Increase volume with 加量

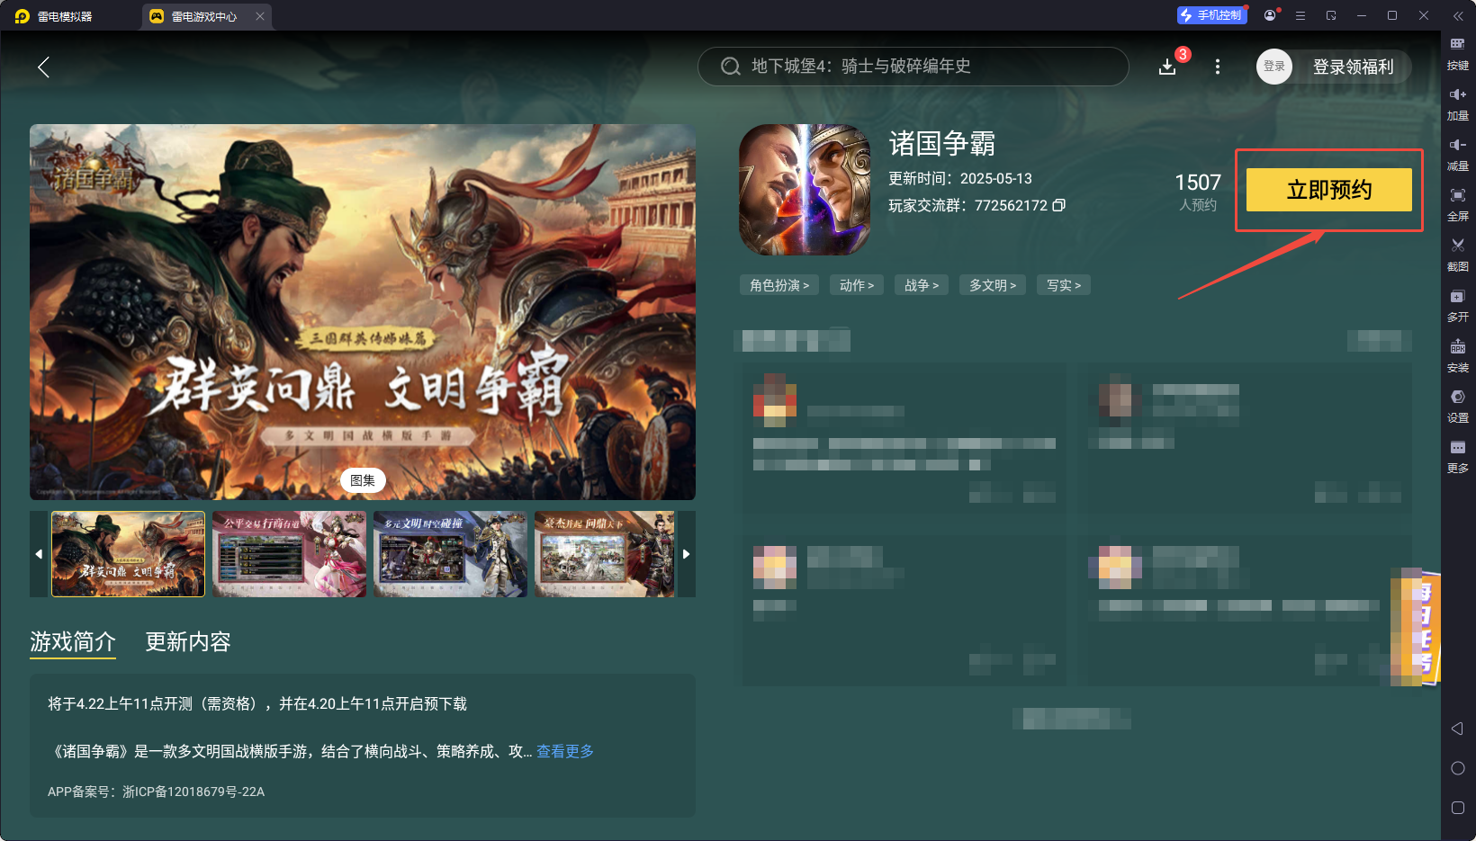(1458, 104)
